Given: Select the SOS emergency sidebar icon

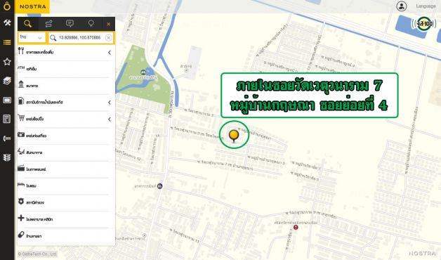Looking at the screenshot, I should click(x=7, y=138).
